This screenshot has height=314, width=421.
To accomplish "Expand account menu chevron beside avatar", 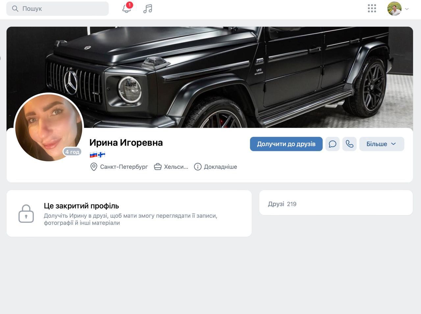I will [407, 9].
